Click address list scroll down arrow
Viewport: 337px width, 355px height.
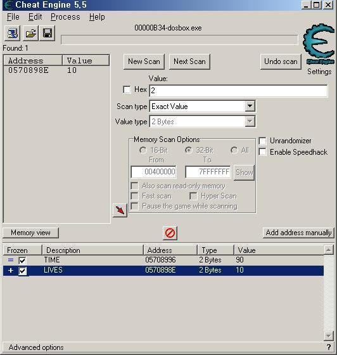pyautogui.click(x=328, y=335)
